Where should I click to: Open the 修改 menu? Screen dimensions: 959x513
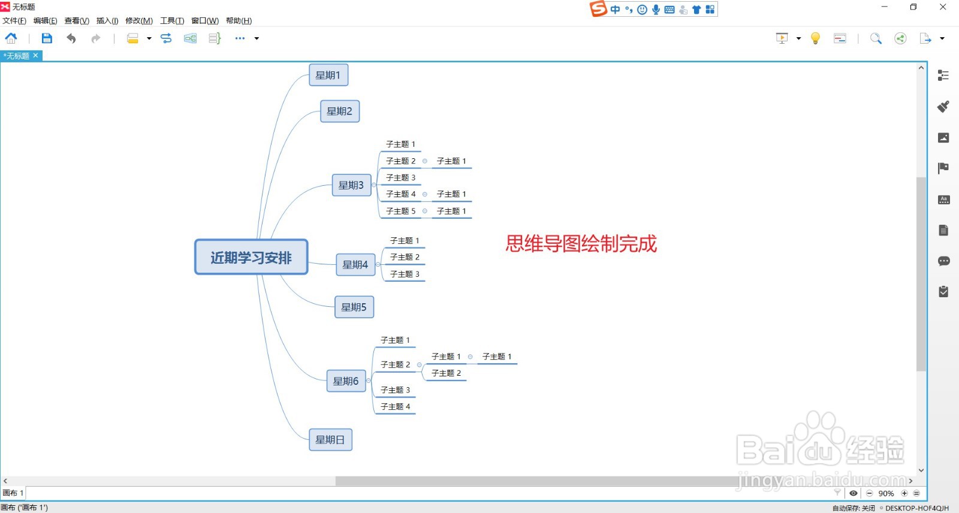[139, 20]
